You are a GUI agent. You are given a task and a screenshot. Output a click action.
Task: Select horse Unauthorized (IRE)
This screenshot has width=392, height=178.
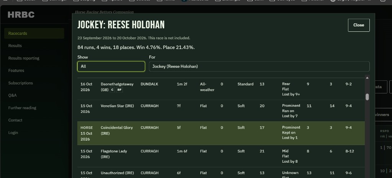pyautogui.click(x=117, y=173)
